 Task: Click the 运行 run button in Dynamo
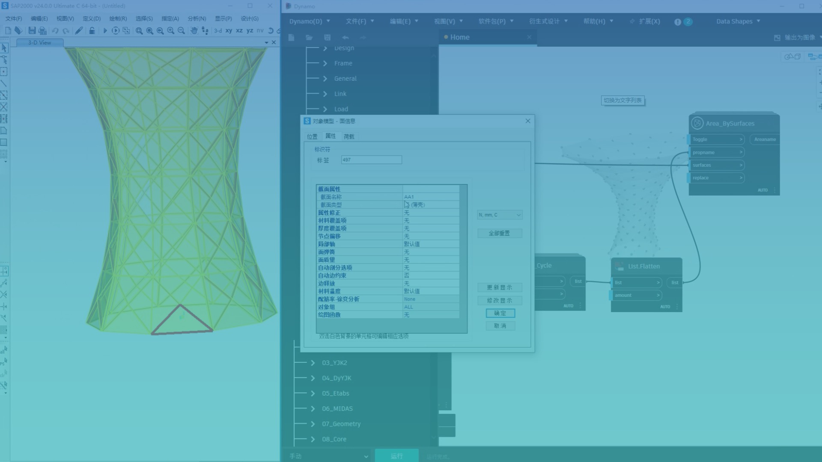[396, 456]
